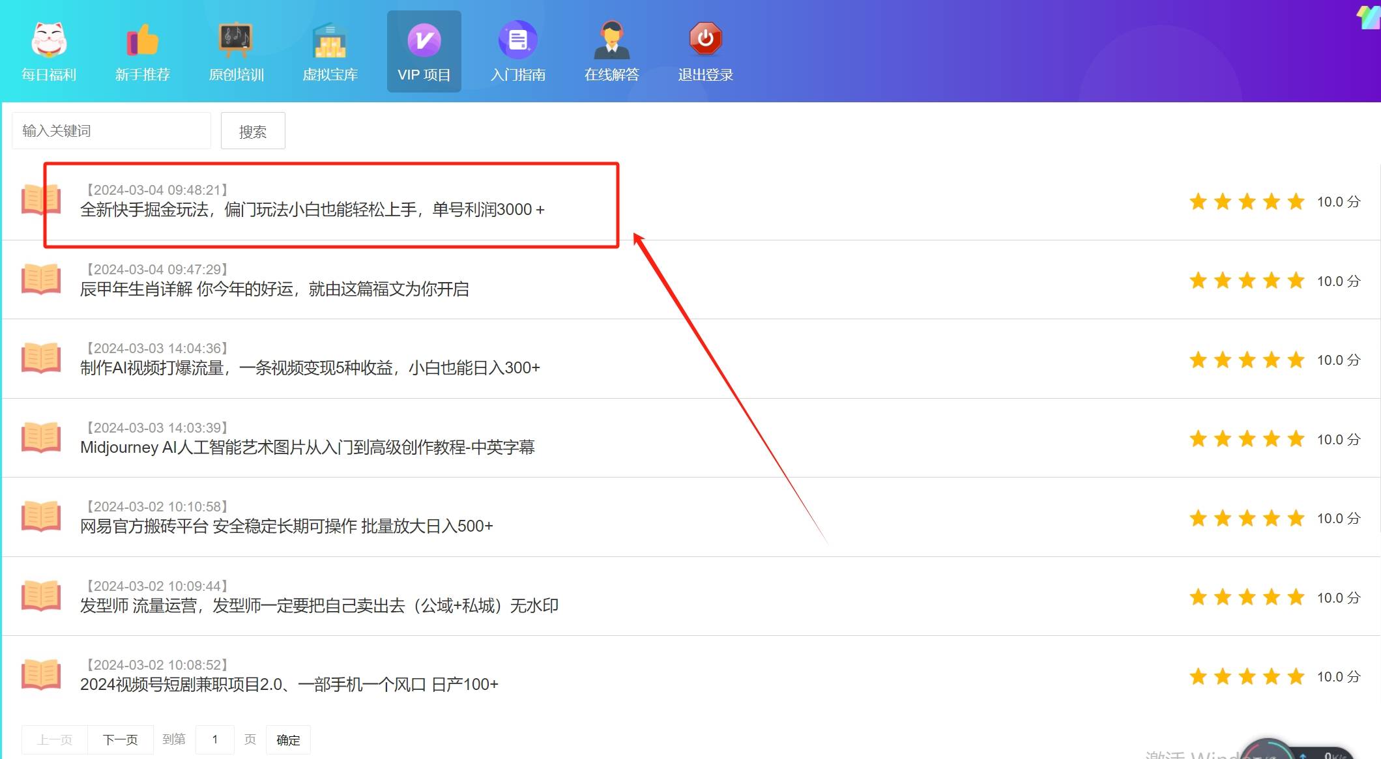Click the 上一页 pagination button

(55, 739)
